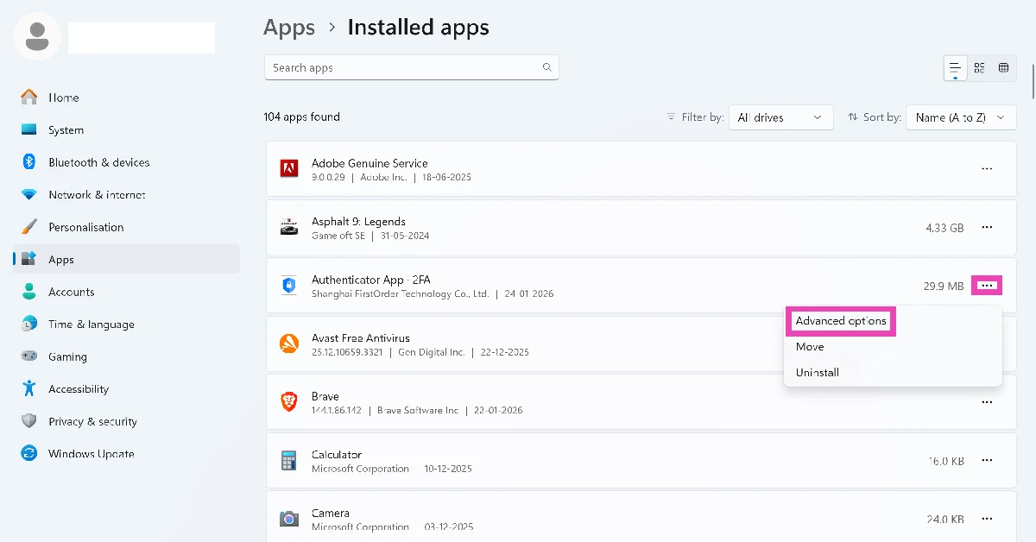Open Windows Update settings
1036x542 pixels.
click(91, 453)
